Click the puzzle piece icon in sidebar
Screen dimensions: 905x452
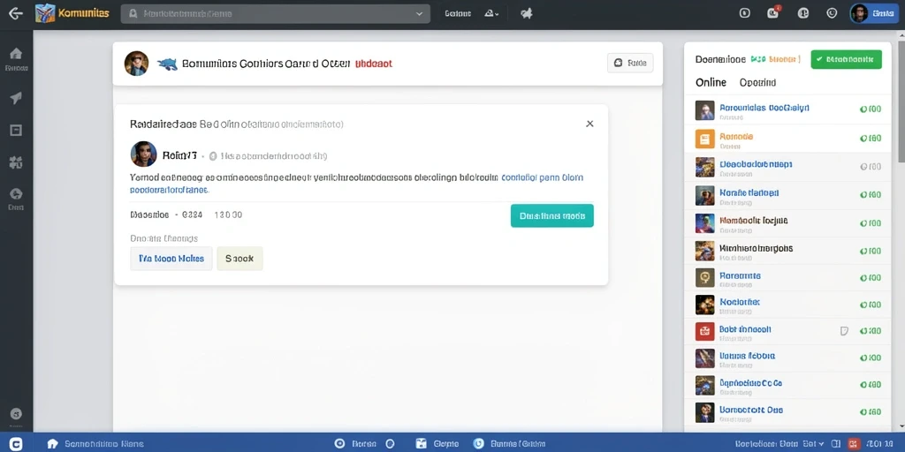16,162
